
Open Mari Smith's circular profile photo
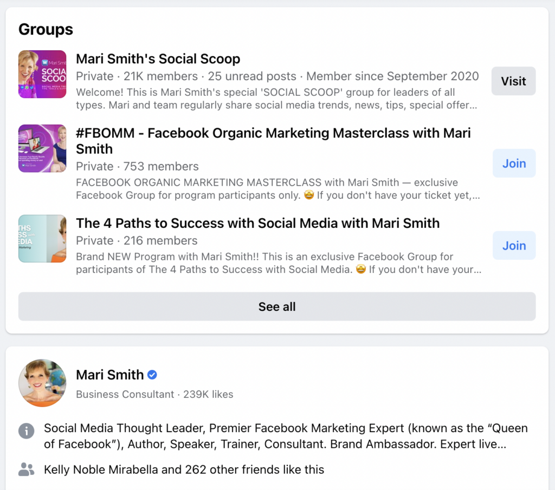tap(42, 383)
